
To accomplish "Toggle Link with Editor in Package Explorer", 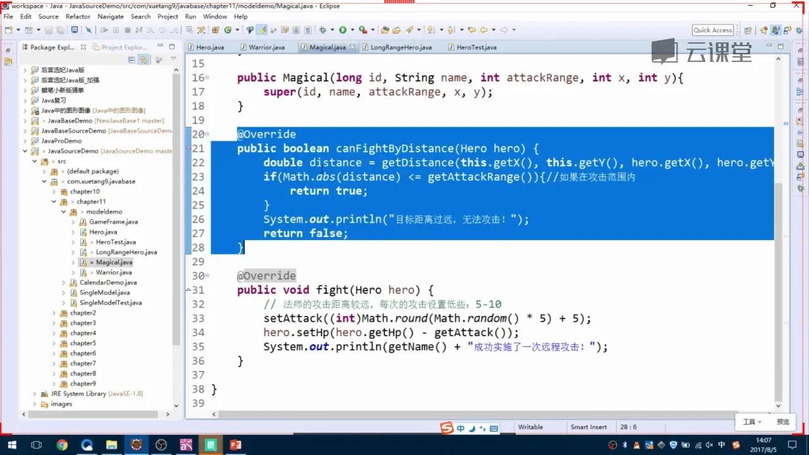I will [143, 59].
